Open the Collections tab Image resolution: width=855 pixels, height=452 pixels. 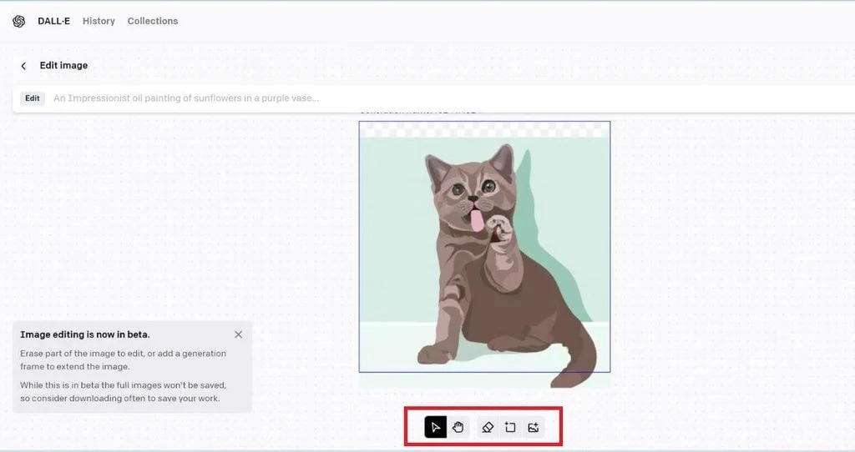pyautogui.click(x=153, y=21)
